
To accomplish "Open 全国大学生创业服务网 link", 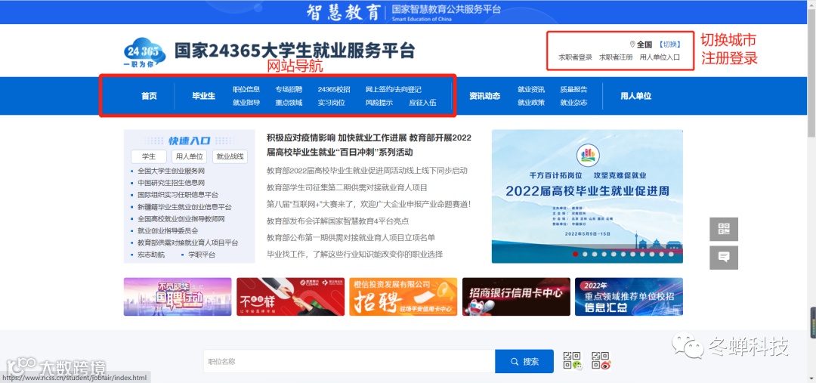I will pyautogui.click(x=172, y=171).
